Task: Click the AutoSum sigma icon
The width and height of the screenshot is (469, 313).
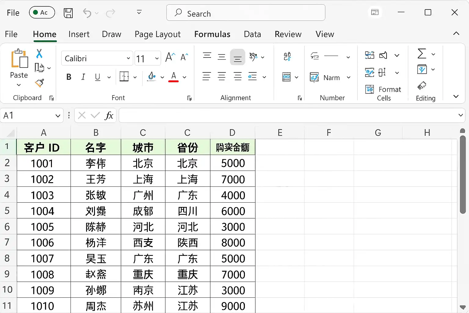Action: pyautogui.click(x=422, y=54)
